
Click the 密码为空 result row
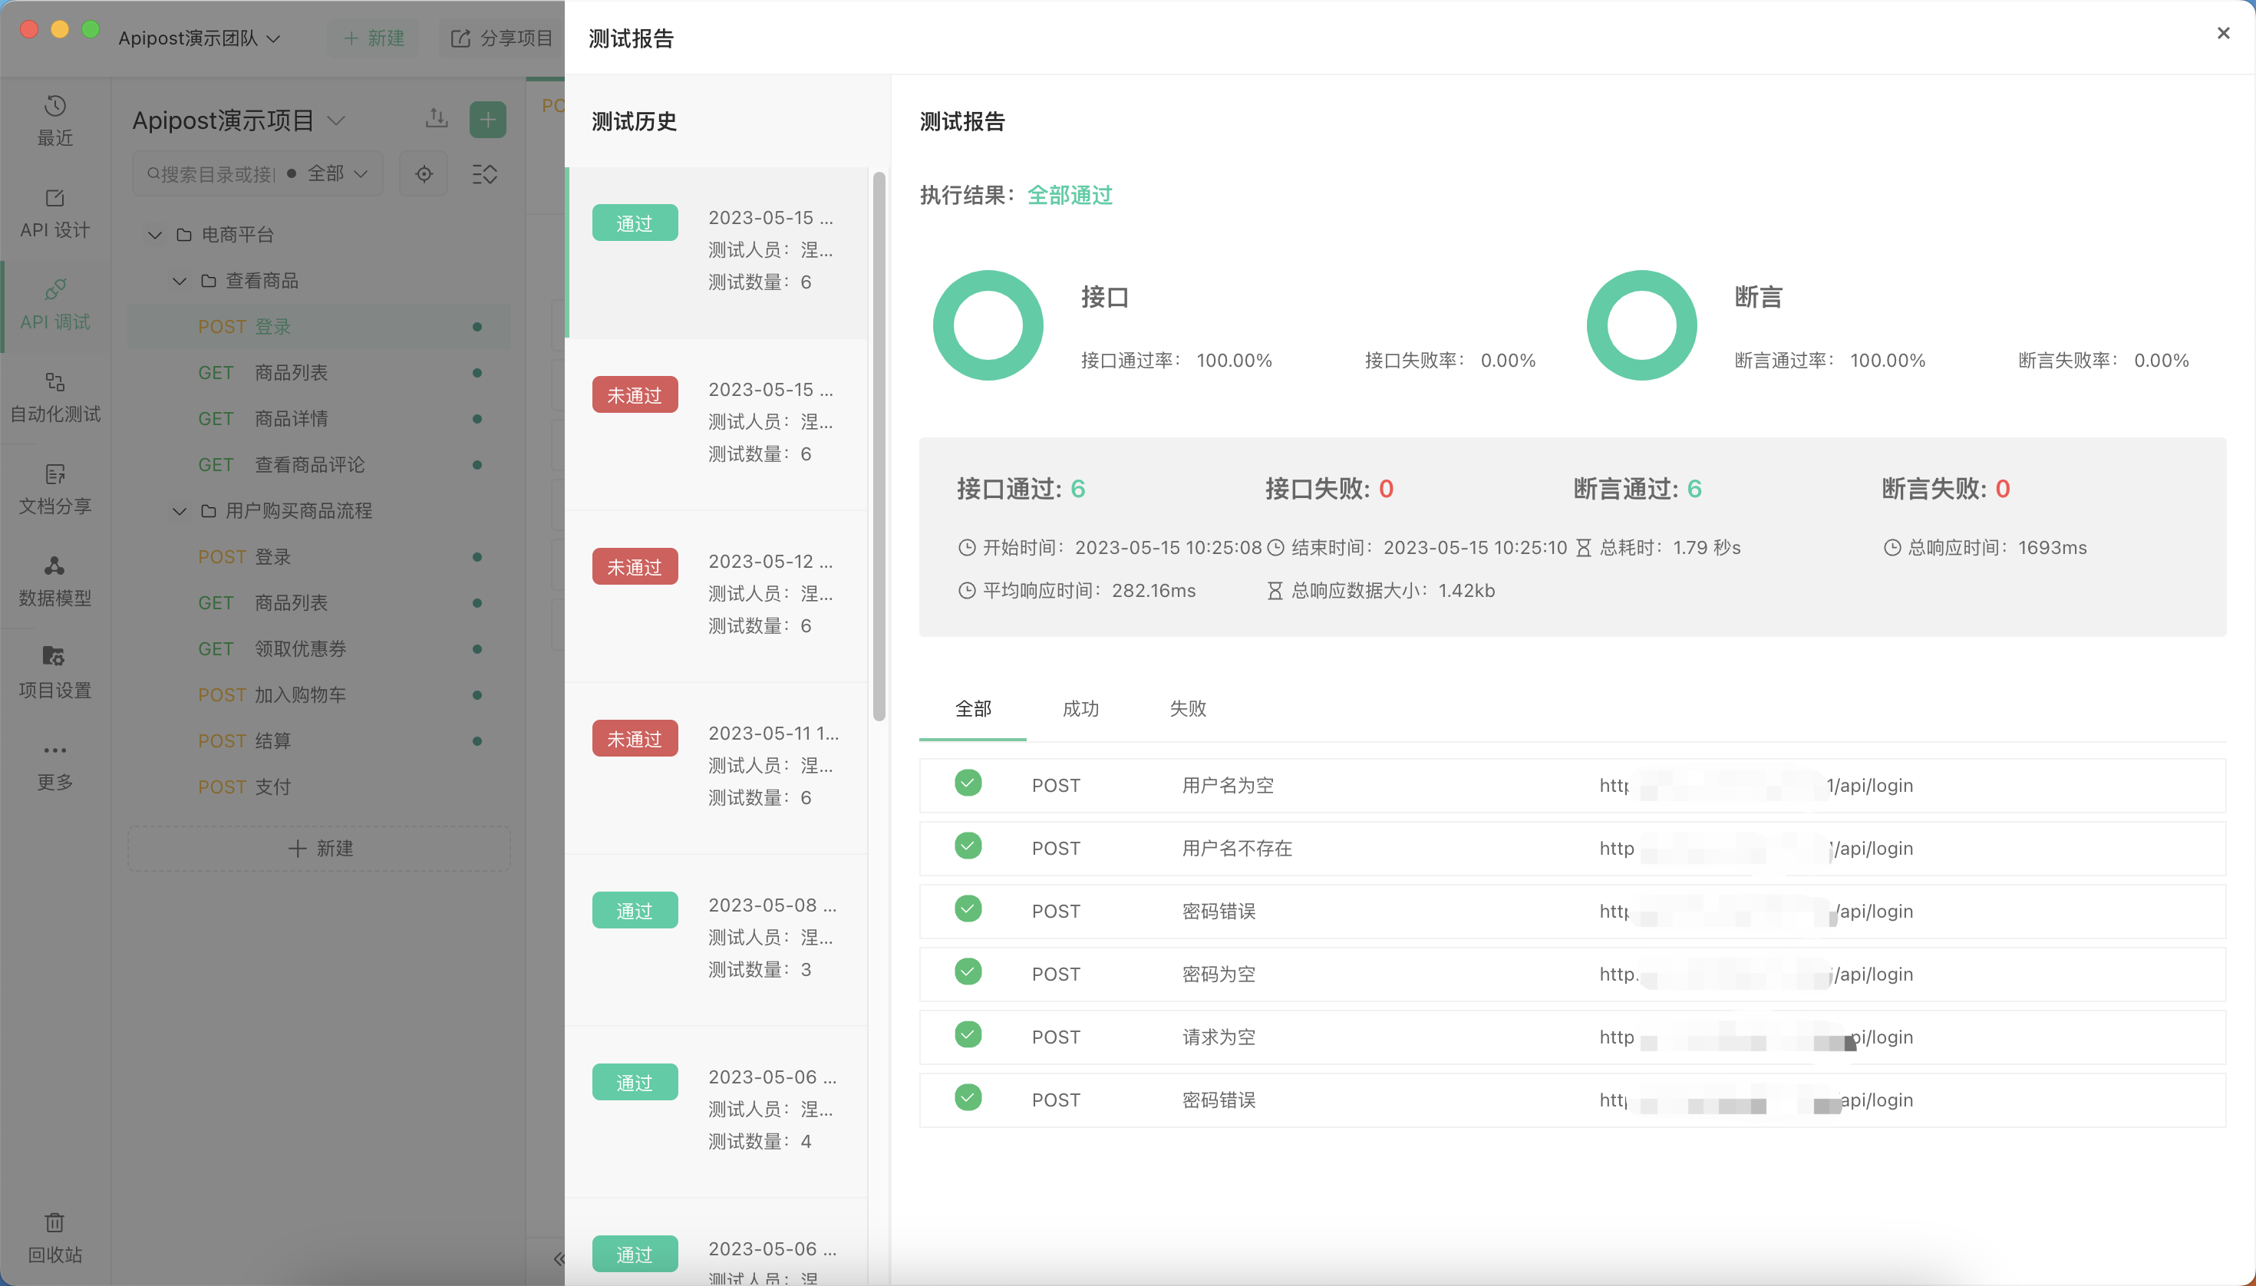(x=1572, y=974)
